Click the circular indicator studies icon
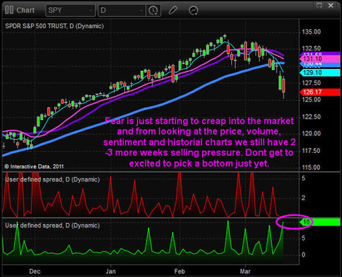This screenshot has height=277, width=342. (193, 10)
